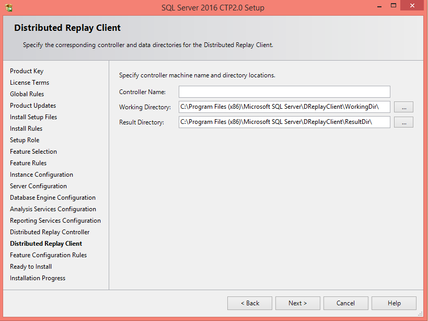Click the Result Directory label
Screen dimensions: 428x321
pyautogui.click(x=142, y=122)
